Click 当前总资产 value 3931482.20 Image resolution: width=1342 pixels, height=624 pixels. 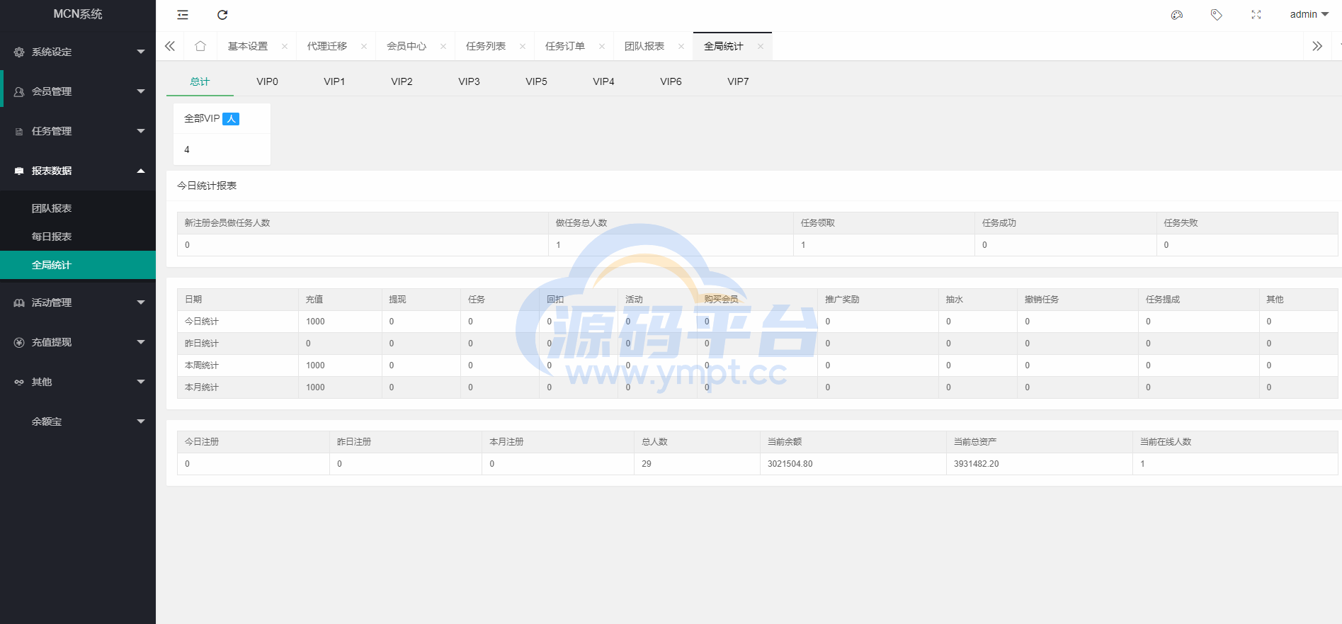point(976,464)
